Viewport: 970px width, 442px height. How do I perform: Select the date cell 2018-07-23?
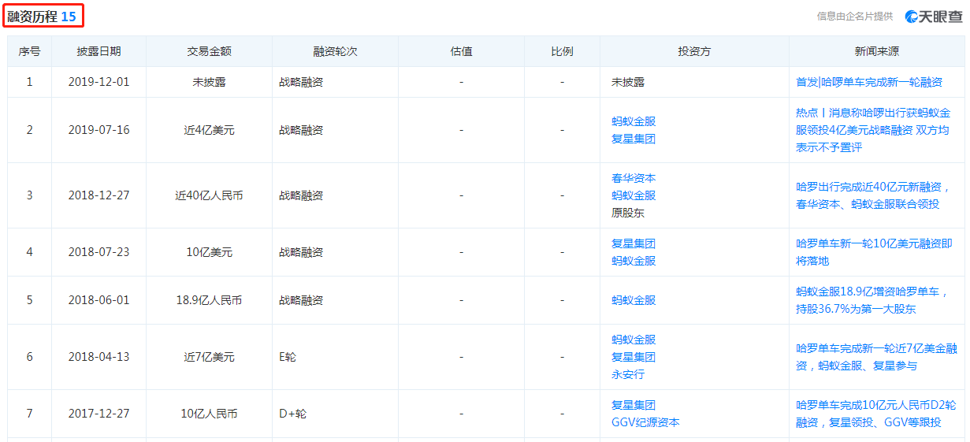point(98,252)
